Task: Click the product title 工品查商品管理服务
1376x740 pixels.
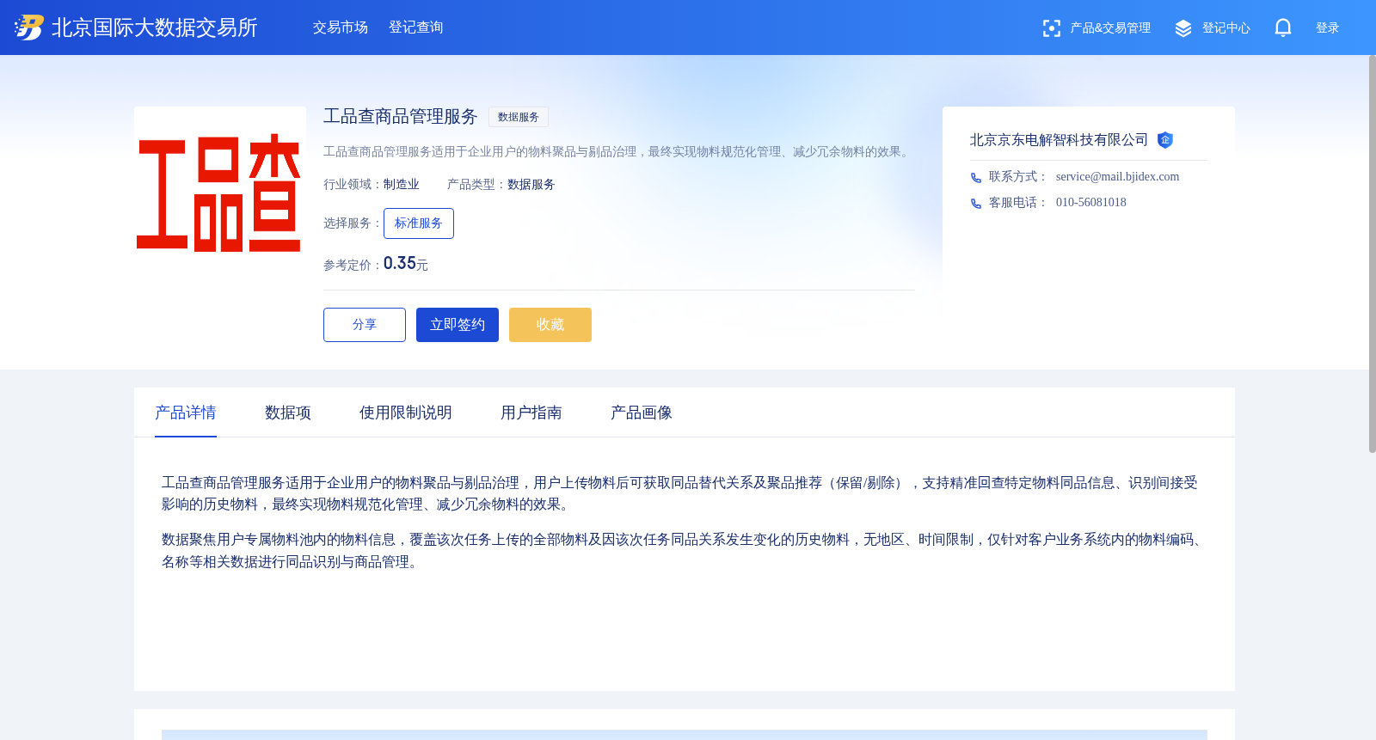Action: (401, 117)
